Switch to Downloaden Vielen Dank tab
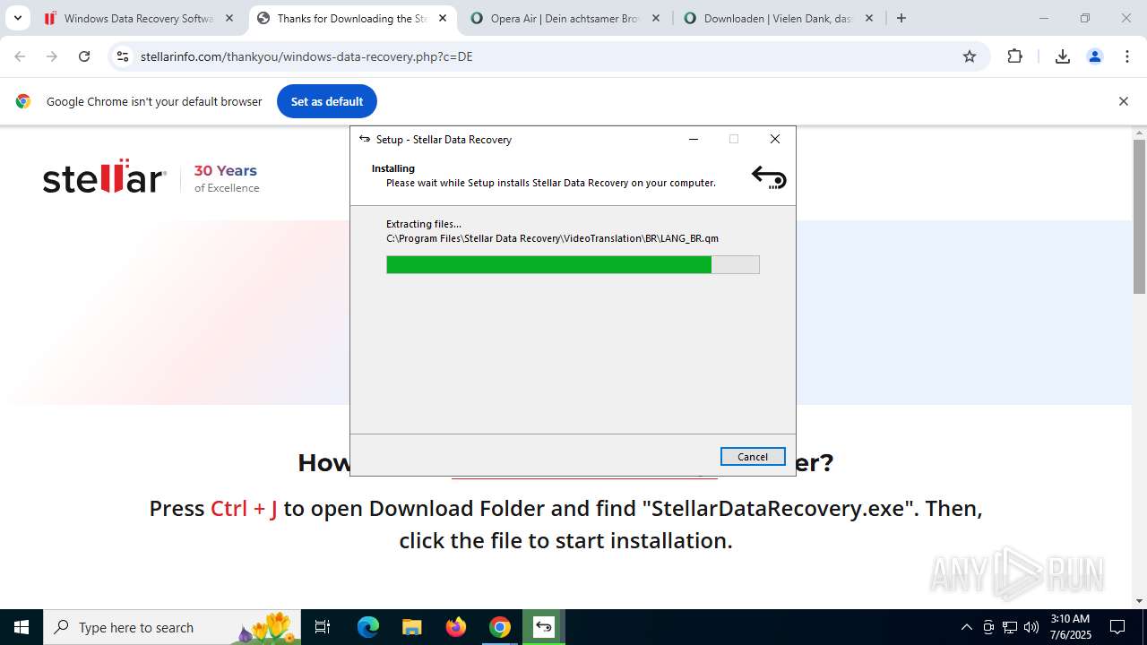 pyautogui.click(x=779, y=18)
